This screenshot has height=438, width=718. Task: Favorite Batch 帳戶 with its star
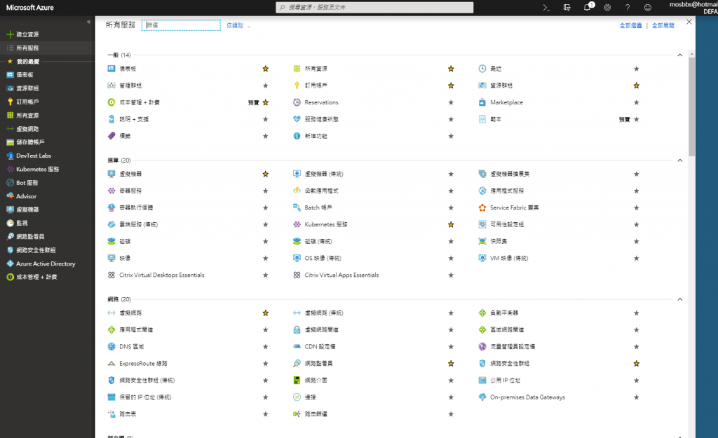(x=451, y=207)
